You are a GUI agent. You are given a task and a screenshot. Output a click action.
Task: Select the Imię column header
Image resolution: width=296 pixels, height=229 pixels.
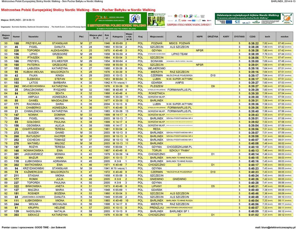pyautogui.click(x=60, y=37)
